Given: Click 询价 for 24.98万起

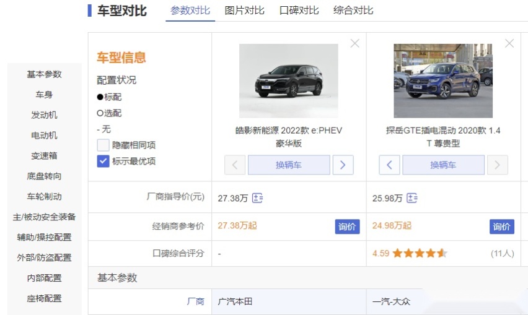Looking at the screenshot, I should (x=502, y=227).
